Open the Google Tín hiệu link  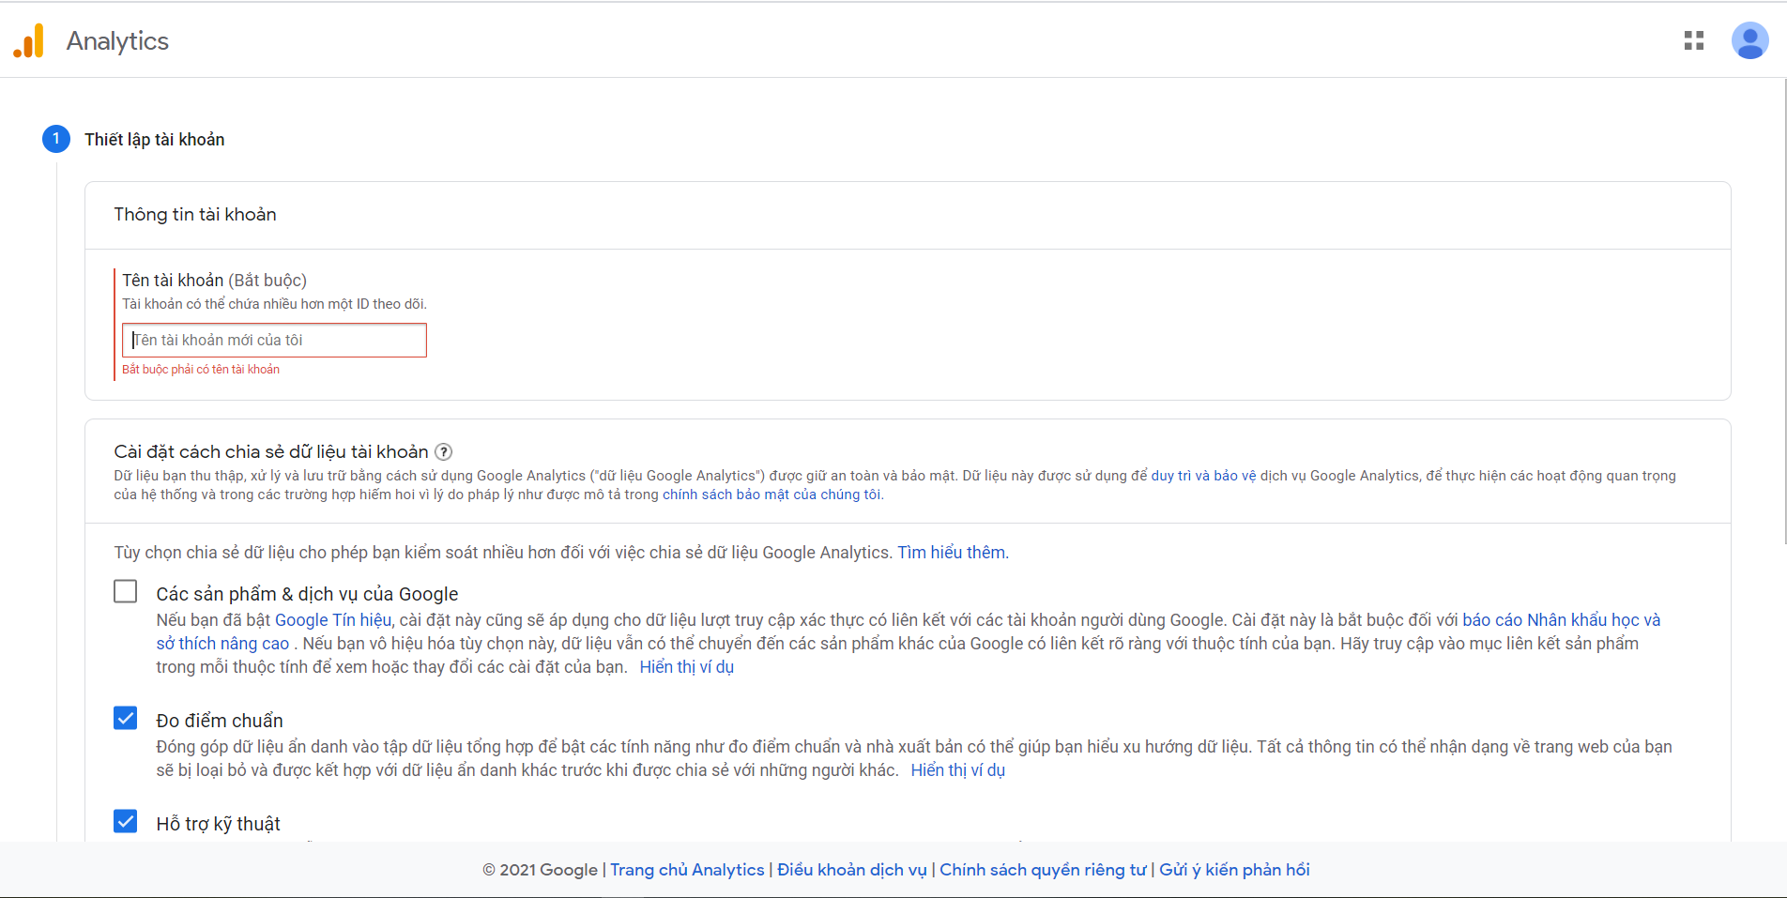333,620
